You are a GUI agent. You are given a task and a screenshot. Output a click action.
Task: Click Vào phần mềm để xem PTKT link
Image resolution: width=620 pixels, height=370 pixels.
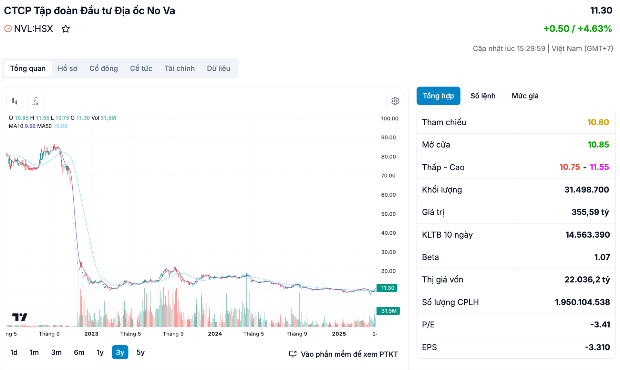349,354
